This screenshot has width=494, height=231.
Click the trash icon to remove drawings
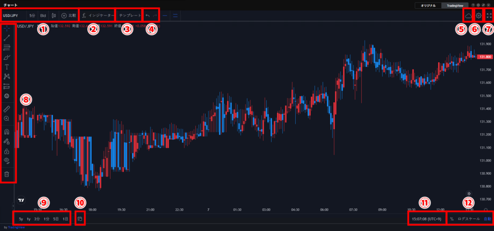tap(7, 174)
